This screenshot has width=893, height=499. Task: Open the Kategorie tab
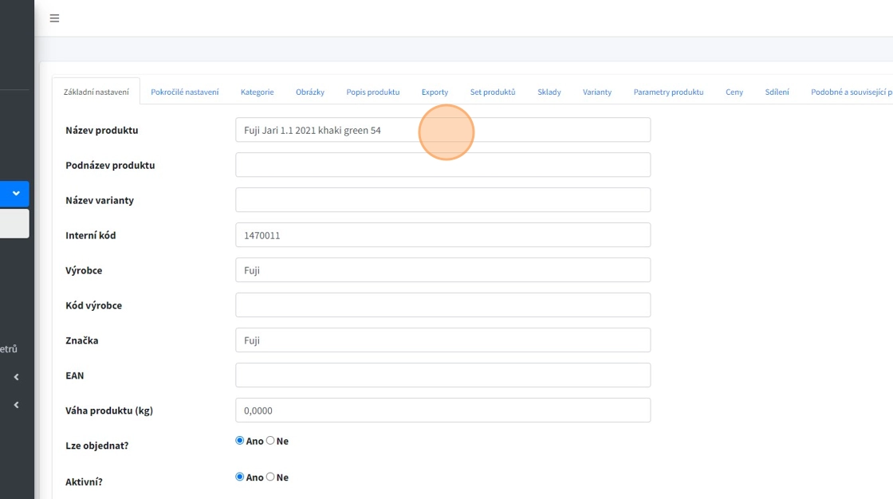pyautogui.click(x=257, y=92)
